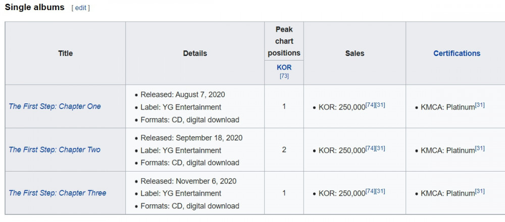Click the Title column header cell
The height and width of the screenshot is (222, 505).
click(65, 53)
